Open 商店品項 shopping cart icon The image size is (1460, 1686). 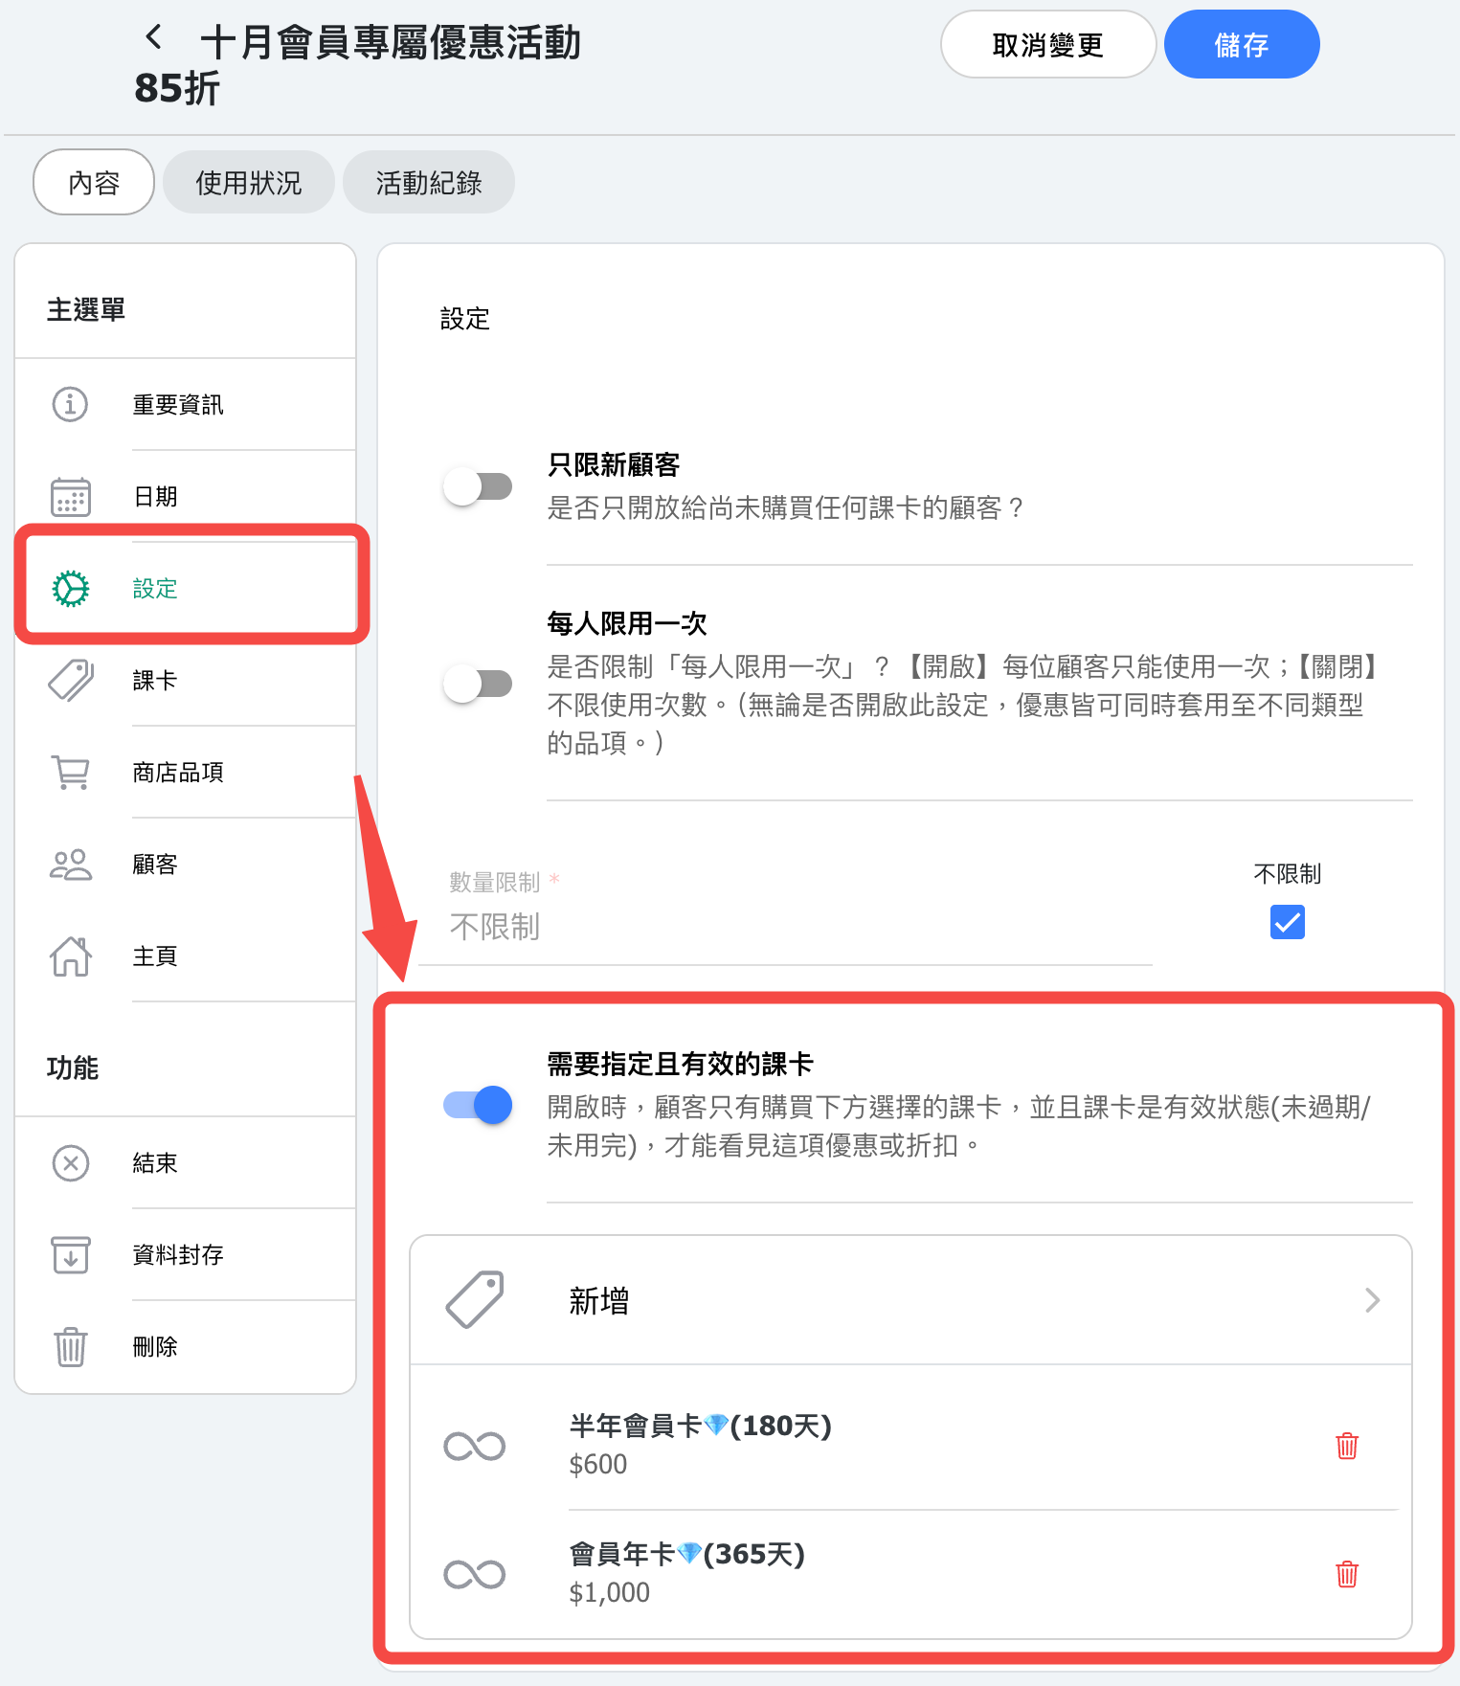[70, 772]
